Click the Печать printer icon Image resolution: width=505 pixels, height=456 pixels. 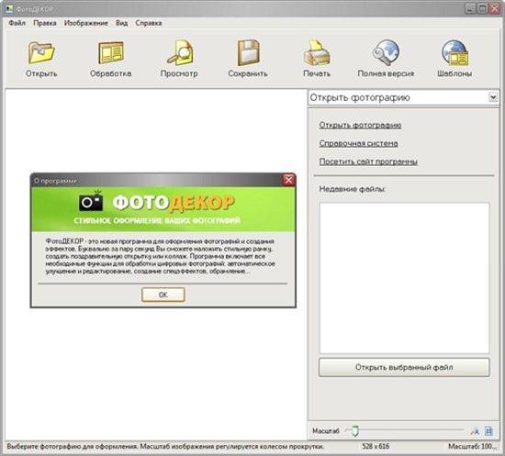click(317, 52)
